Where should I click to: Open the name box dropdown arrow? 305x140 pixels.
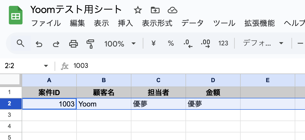[46, 66]
